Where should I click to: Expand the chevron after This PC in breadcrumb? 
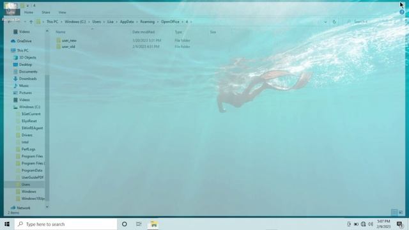click(x=61, y=22)
